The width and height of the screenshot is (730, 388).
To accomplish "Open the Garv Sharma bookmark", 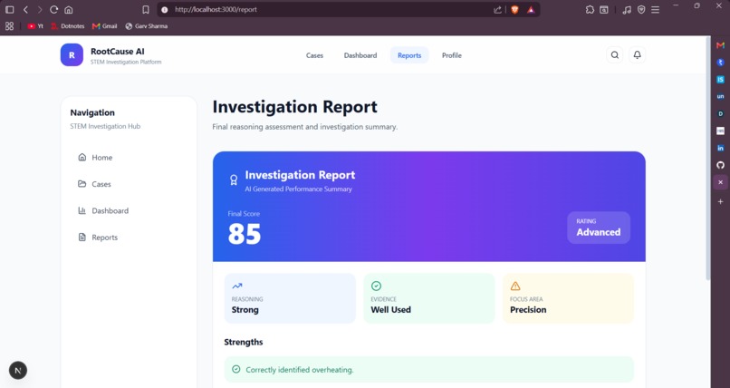I will tap(146, 26).
